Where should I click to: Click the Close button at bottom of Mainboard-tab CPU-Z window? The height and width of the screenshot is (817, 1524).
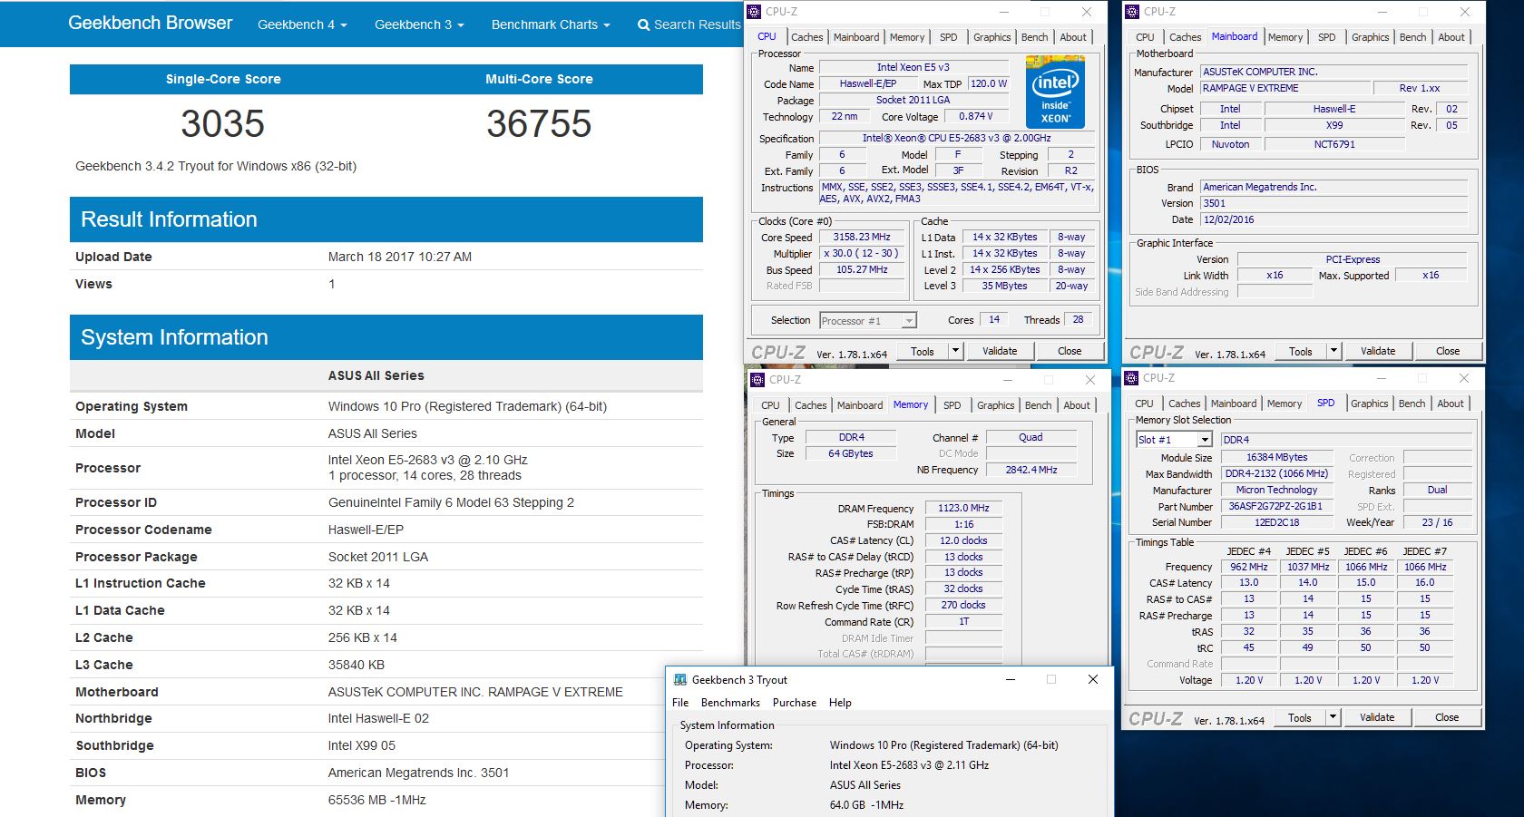coord(1448,351)
